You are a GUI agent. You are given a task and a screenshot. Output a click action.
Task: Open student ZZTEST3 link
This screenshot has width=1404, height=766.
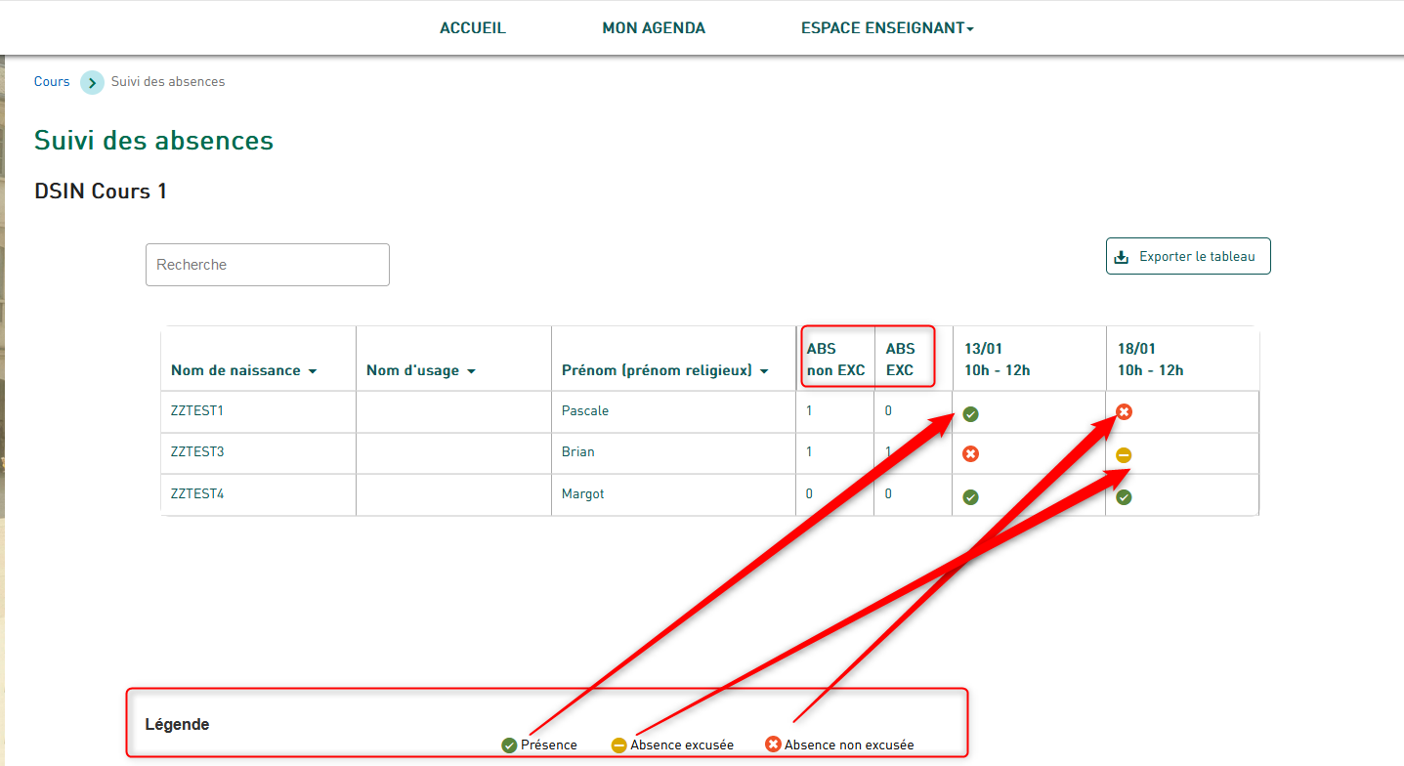[x=197, y=452]
